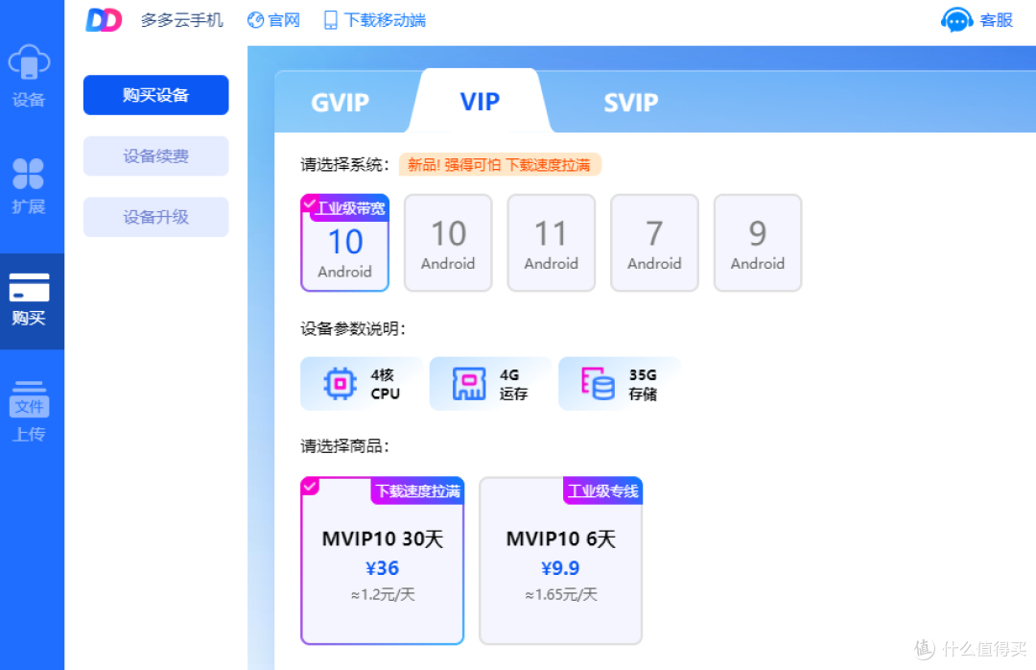Select the 工业级带宽 Android 10 system card

tap(345, 243)
